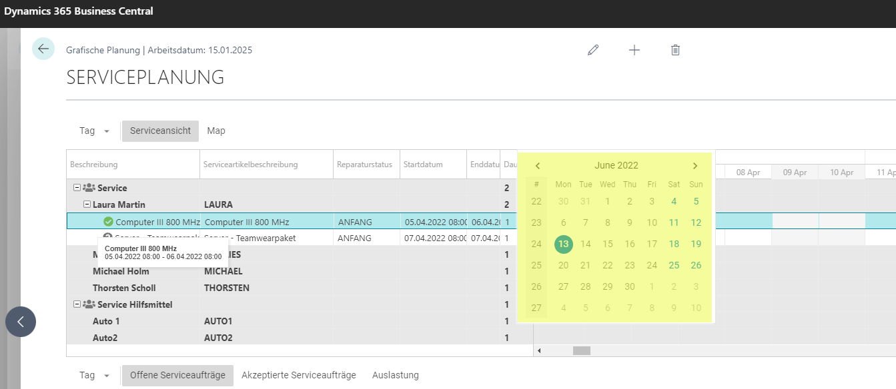Click the trash can delete icon
The height and width of the screenshot is (389, 896).
675,50
